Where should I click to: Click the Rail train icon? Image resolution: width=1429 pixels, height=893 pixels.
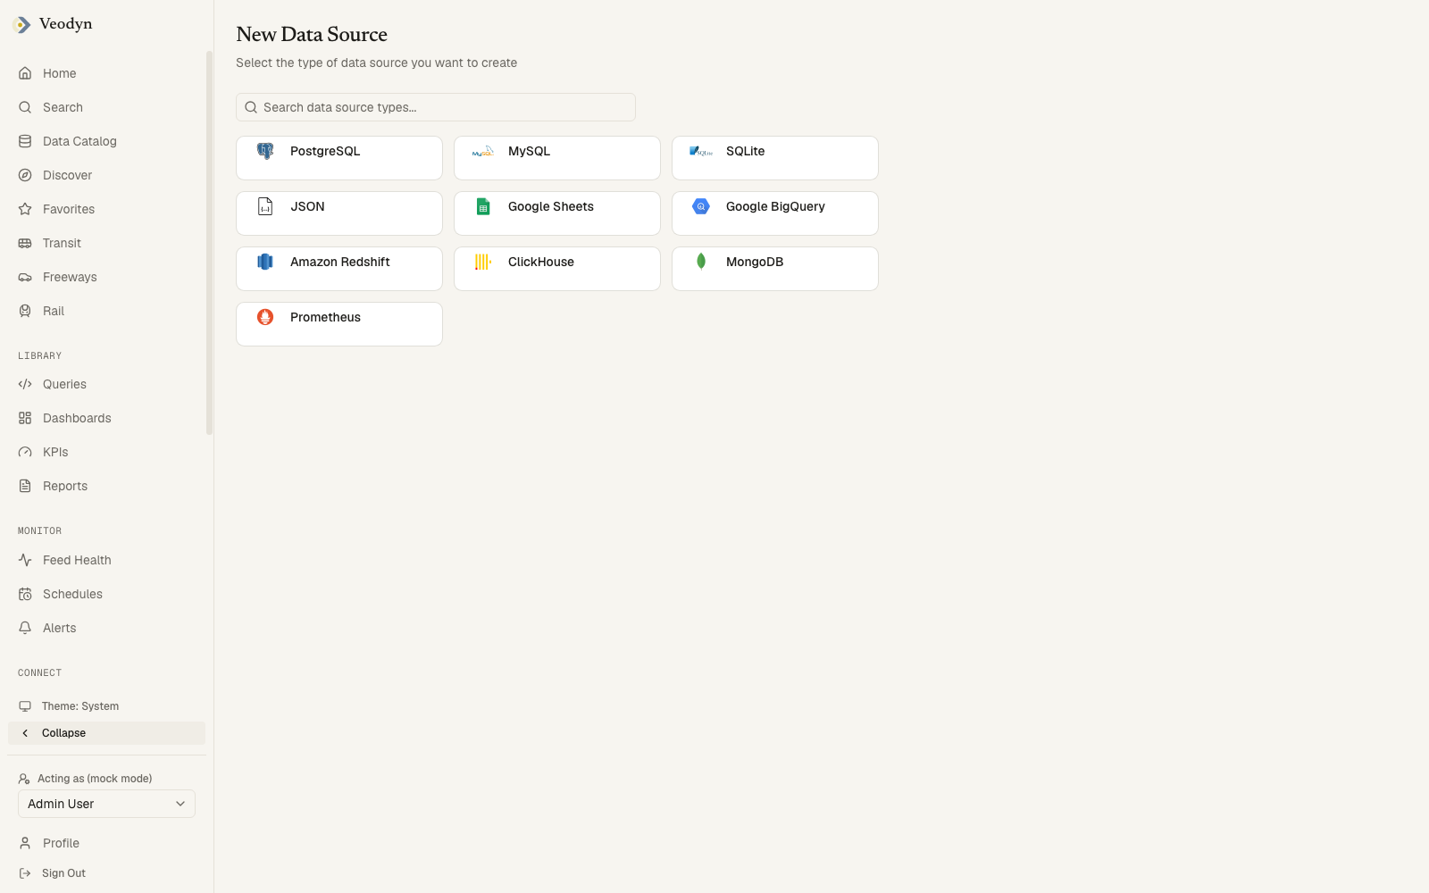click(x=25, y=311)
